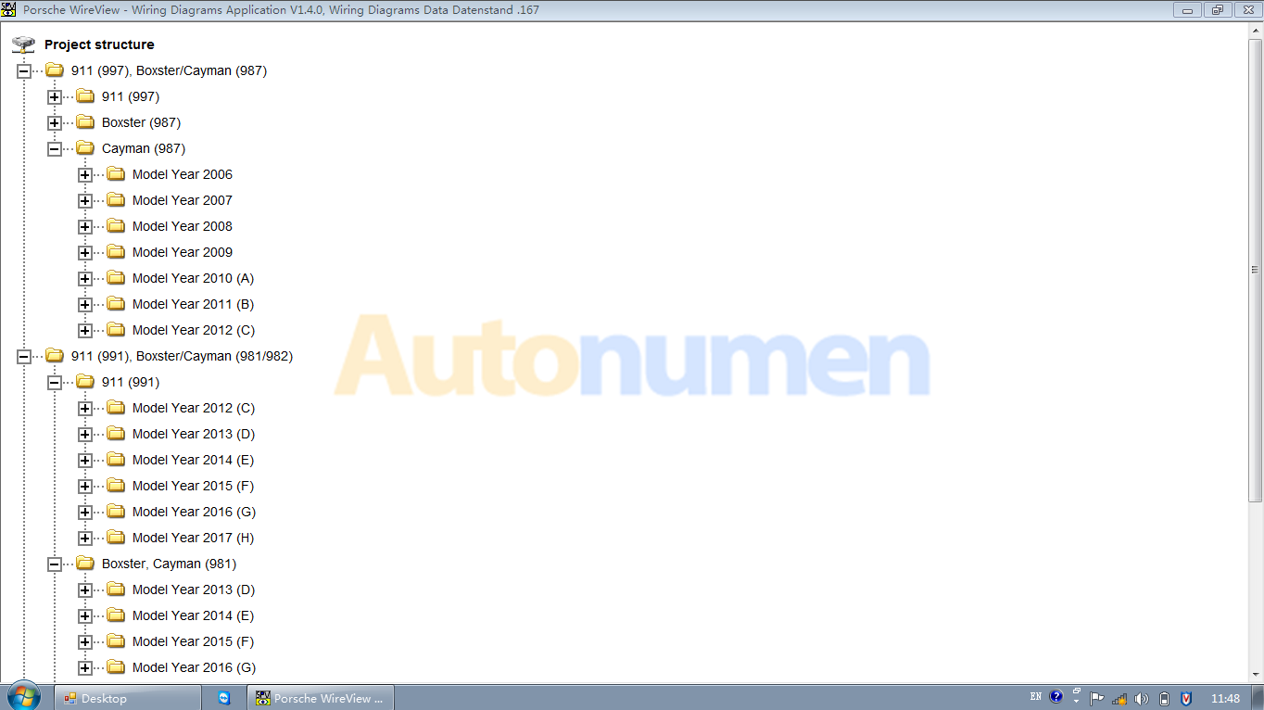This screenshot has width=1264, height=710.
Task: Click folder icon for Model Year 2012 (C) under Cayman
Action: [x=116, y=329]
